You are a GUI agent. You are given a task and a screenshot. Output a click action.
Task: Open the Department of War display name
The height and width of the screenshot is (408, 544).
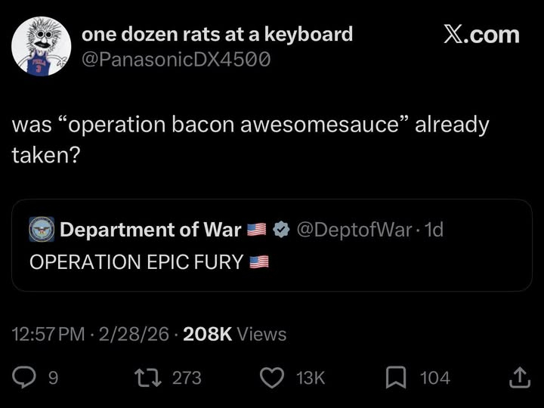pos(150,230)
